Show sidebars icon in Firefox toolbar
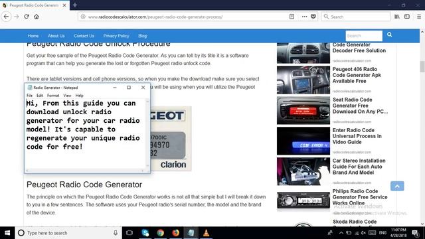This screenshot has height=239, width=425. (407, 17)
